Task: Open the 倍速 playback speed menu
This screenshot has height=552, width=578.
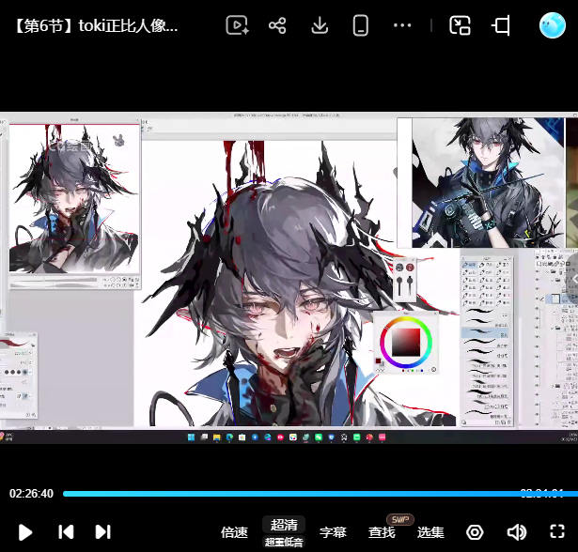Action: (x=234, y=532)
